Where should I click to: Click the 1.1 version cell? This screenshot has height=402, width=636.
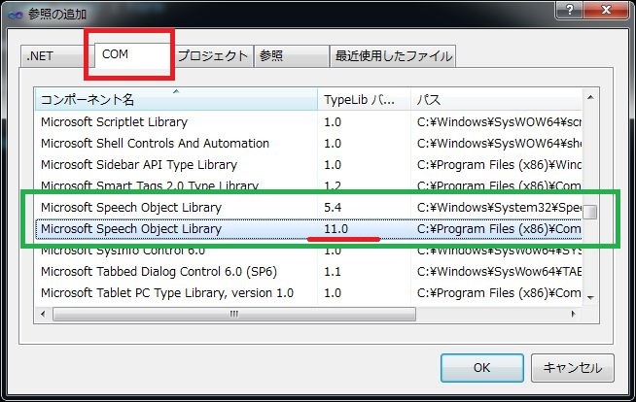[333, 271]
